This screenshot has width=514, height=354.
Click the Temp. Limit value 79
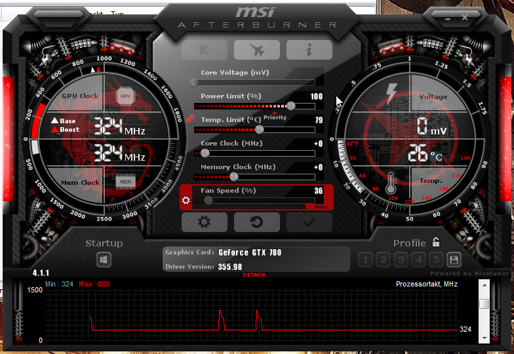(319, 120)
